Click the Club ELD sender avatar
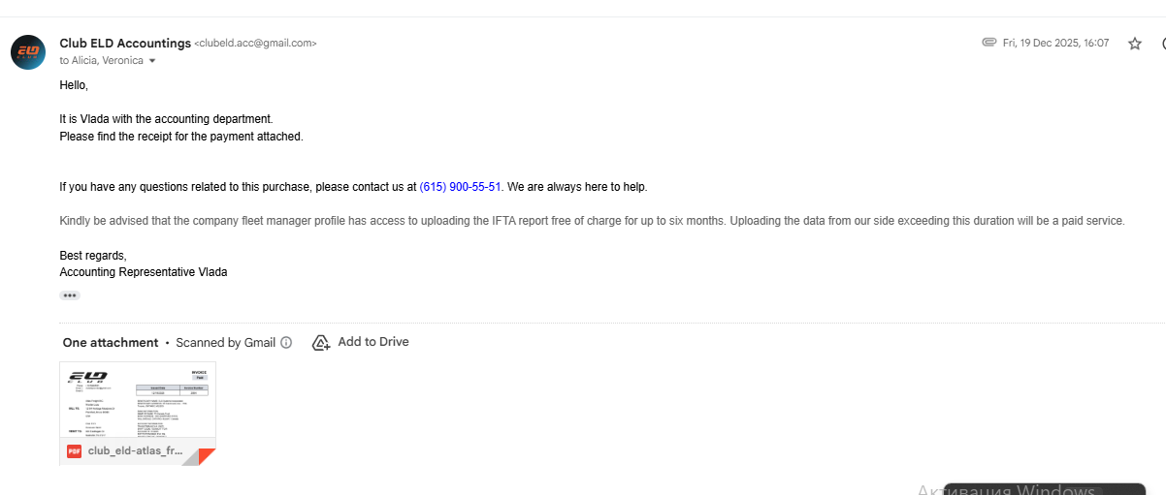Screen dimensions: 1166x495 click(28, 51)
